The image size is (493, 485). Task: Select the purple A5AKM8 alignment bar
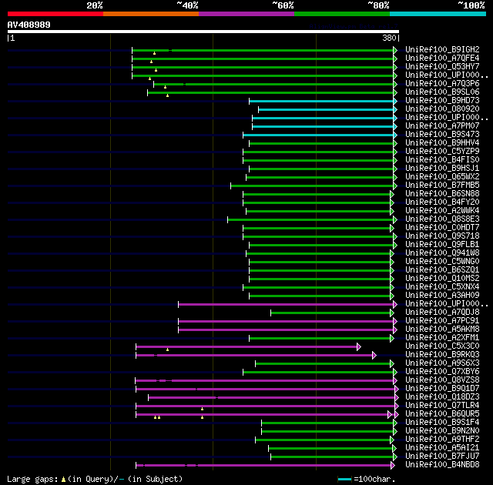286,329
